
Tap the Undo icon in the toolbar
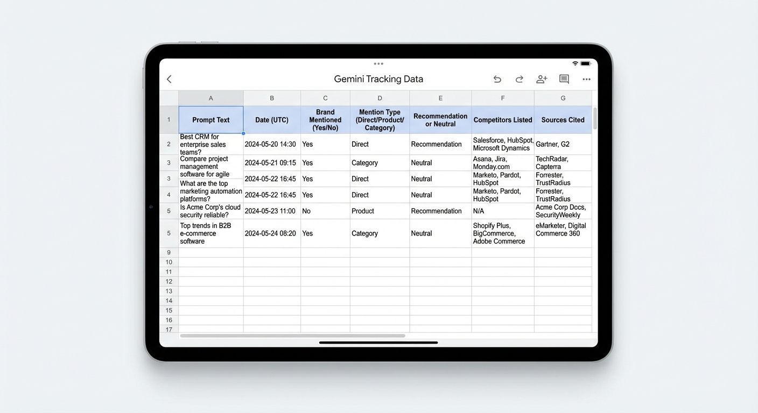[497, 79]
